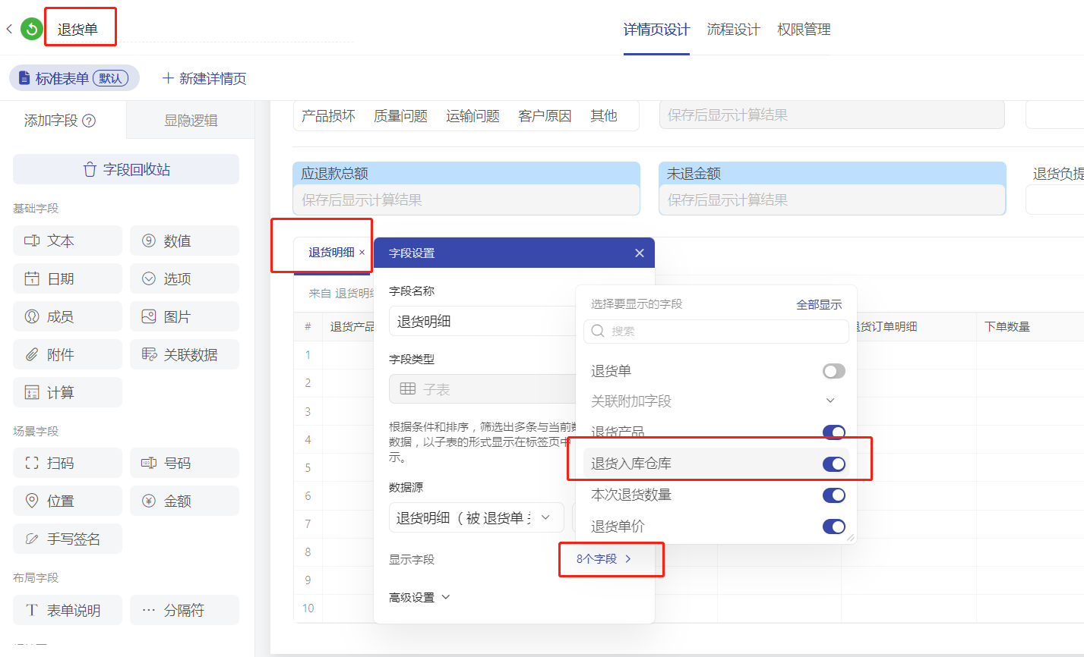Add a 成员 member field
Screen dimensions: 1084x657
pos(68,316)
